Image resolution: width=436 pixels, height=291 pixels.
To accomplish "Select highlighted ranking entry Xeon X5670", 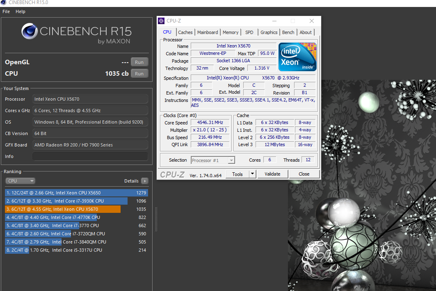I will point(76,209).
